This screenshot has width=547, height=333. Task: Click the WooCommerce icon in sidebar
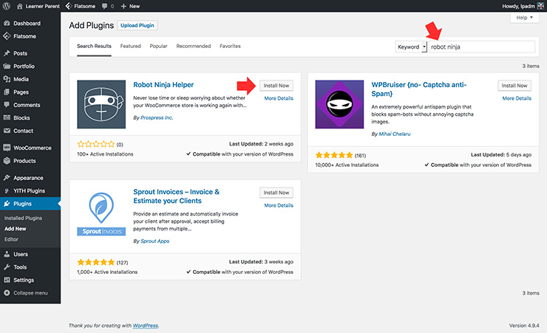[x=7, y=148]
